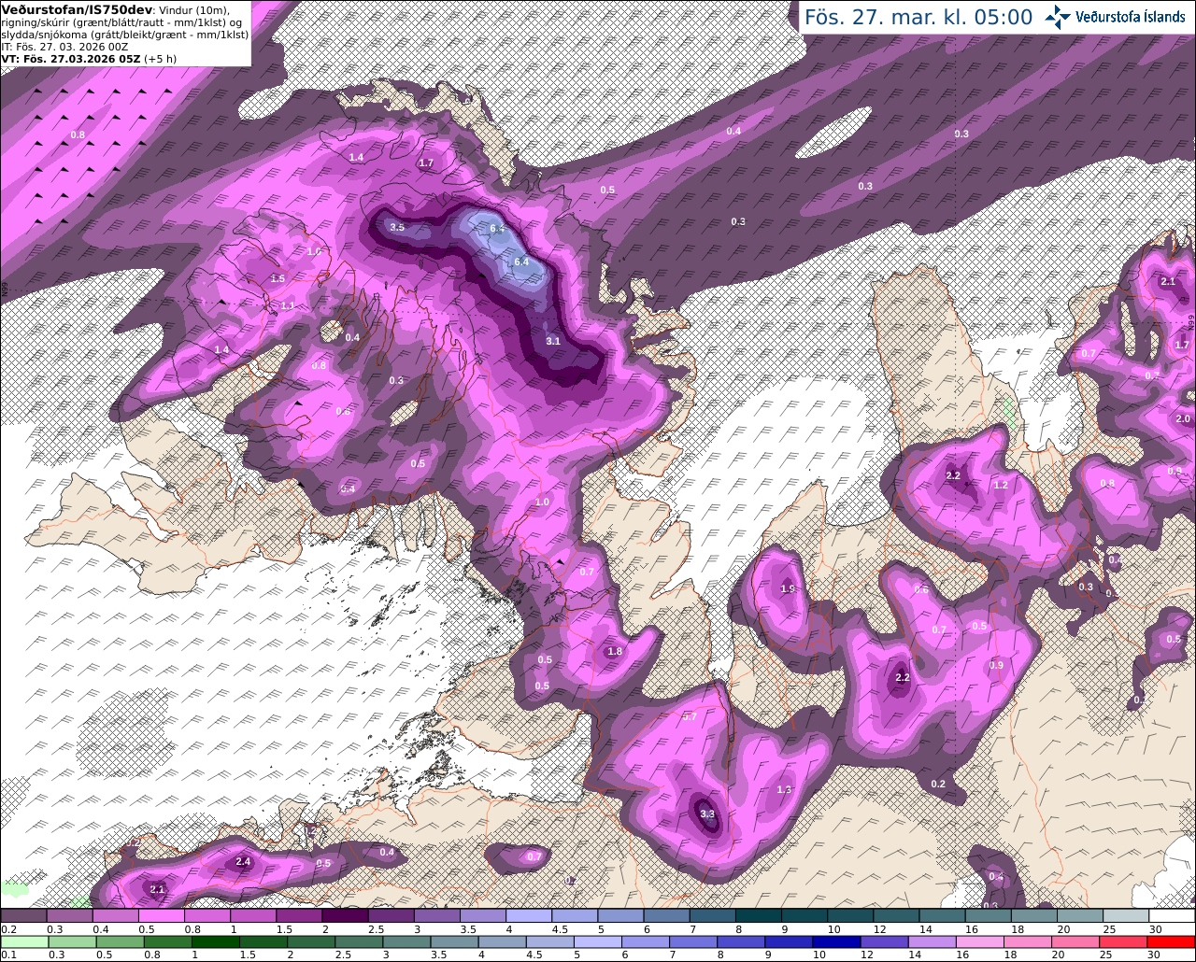1196x962 pixels.
Task: Select the dark blue 10 mm rain swatch
Action: point(834,941)
